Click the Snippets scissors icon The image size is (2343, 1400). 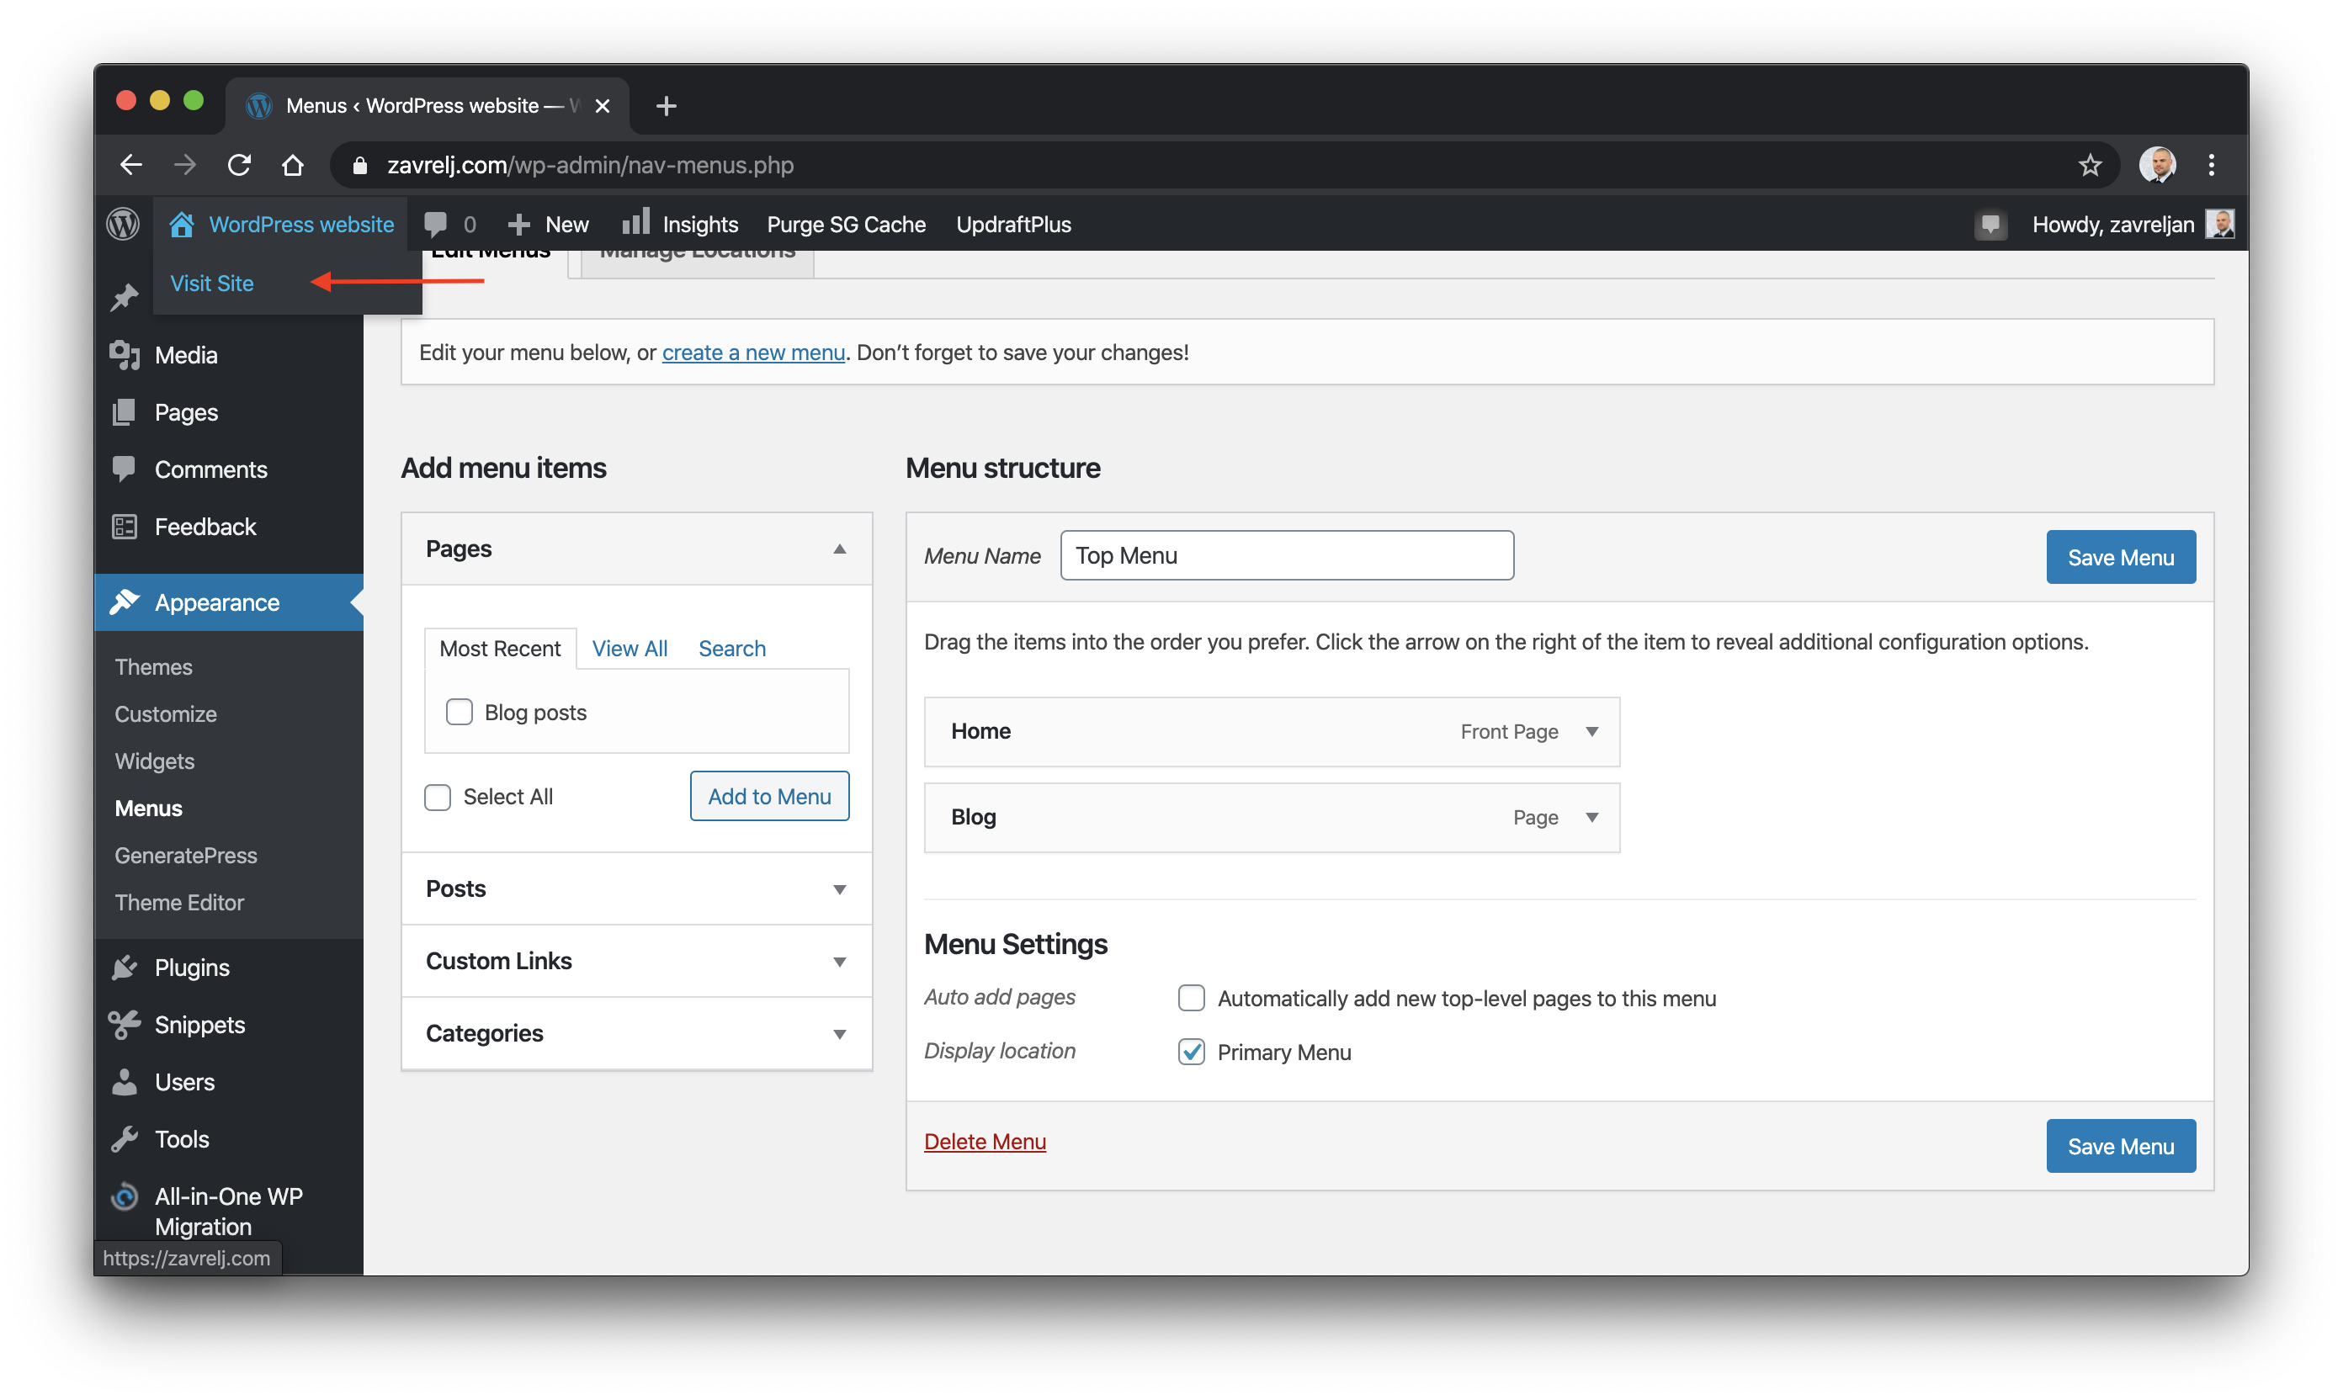pos(125,1025)
